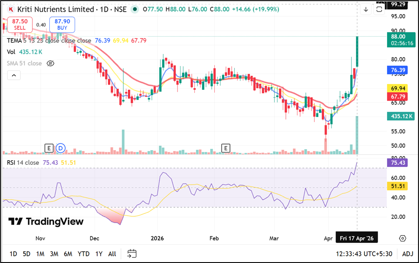The width and height of the screenshot is (419, 263).
Task: Show the hidden SMA 51 indicator
Action: pos(51,63)
